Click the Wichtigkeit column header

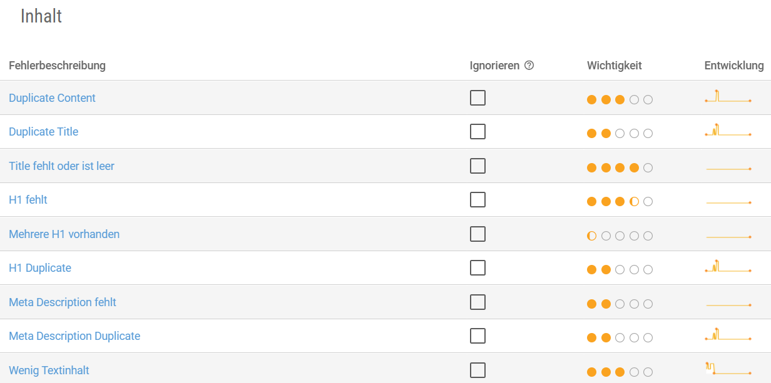pos(615,66)
